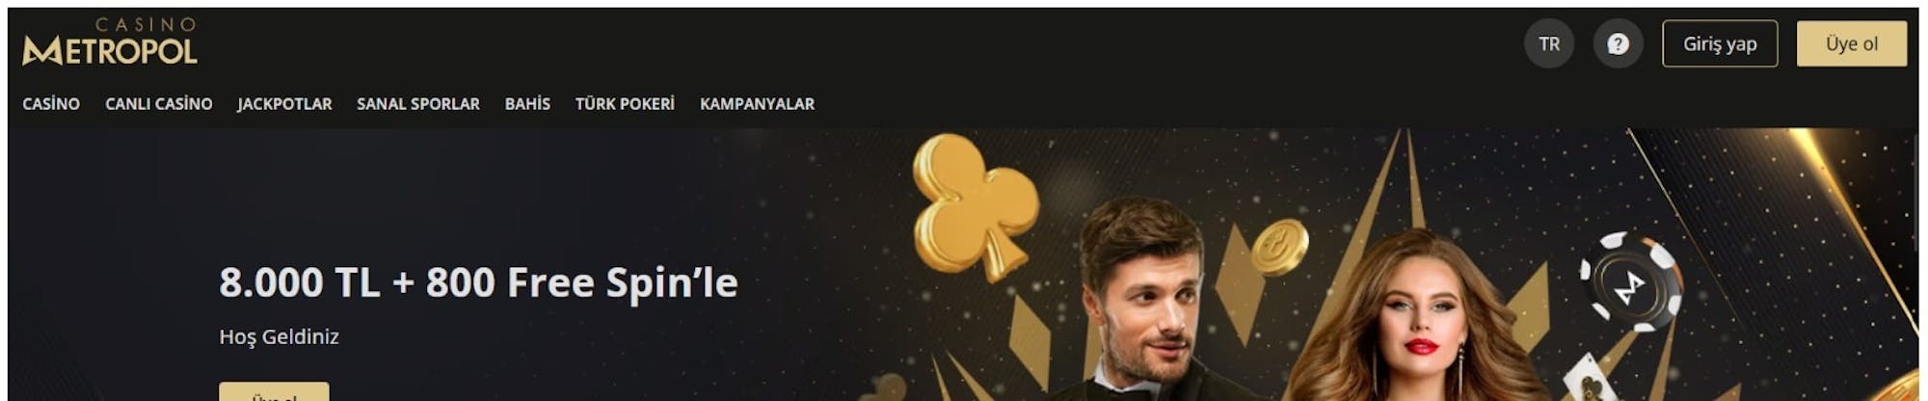Click the Giriş yap login button
The width and height of the screenshot is (1928, 401).
point(1720,44)
